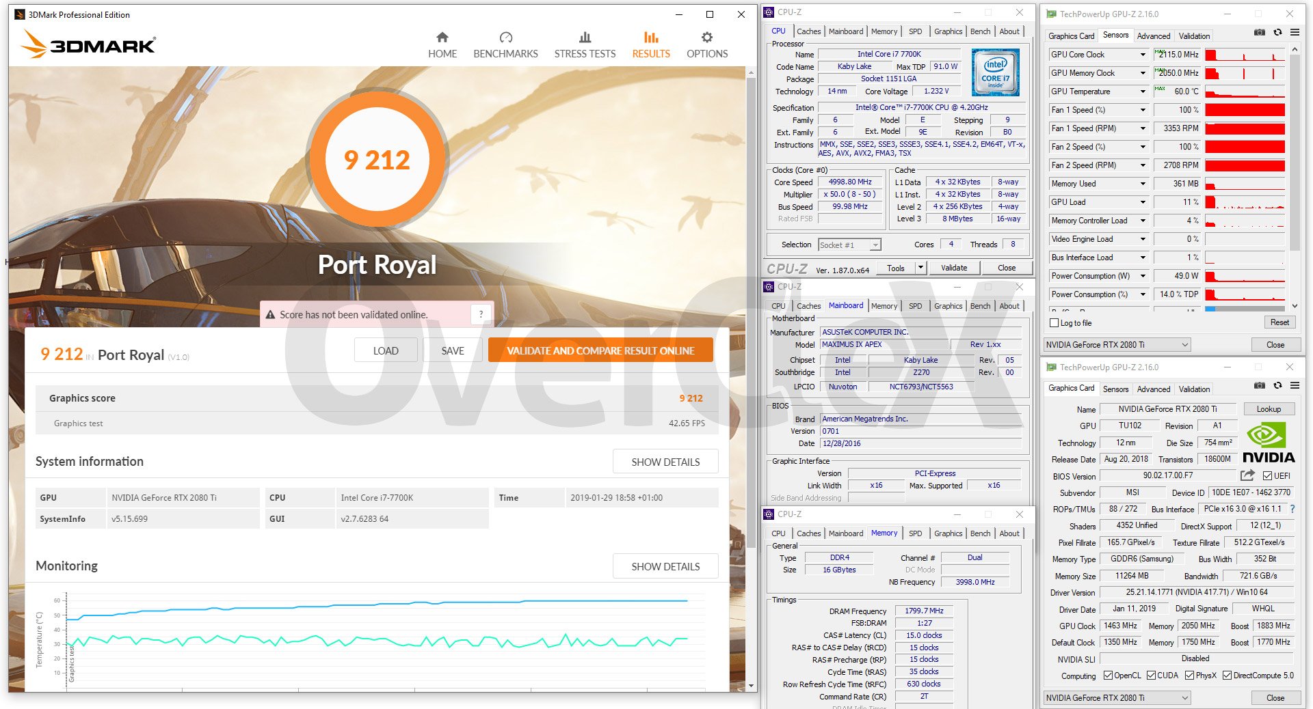Toggle the UEFI checkbox in GPU-Z
The image size is (1313, 709).
1267,476
